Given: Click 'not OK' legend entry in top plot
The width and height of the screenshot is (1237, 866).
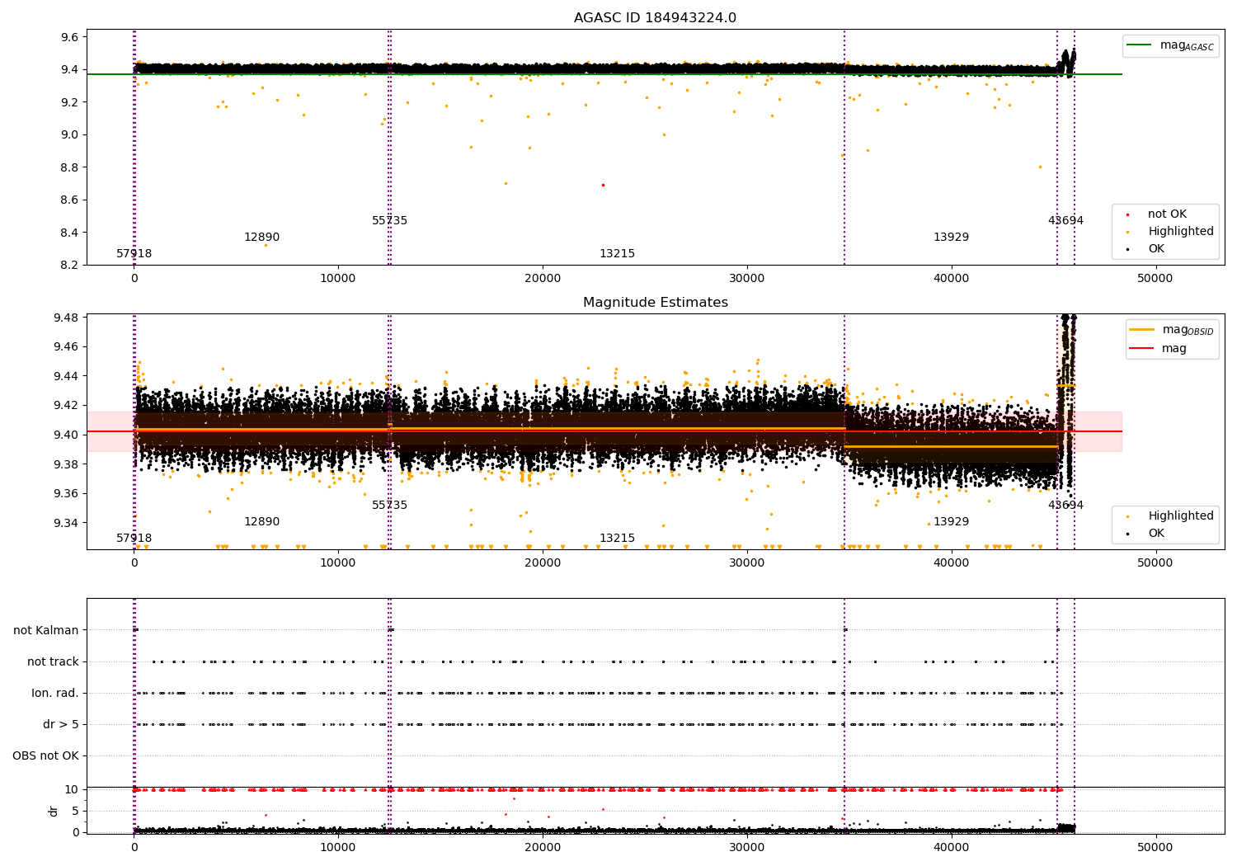Looking at the screenshot, I should tap(1167, 214).
